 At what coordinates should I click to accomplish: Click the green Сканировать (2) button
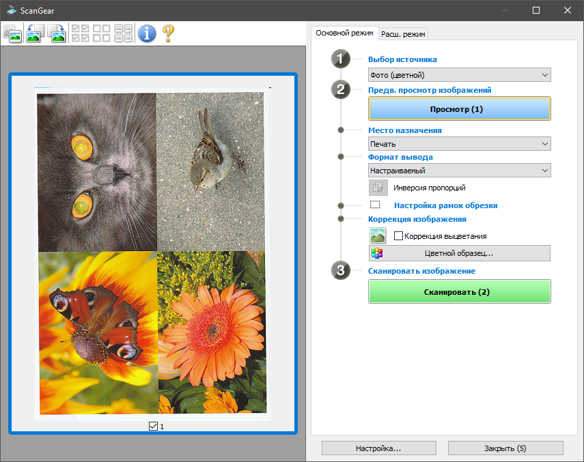click(459, 292)
